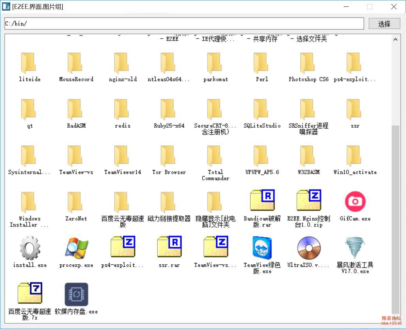Open the Win10_activate folder
This screenshot has width=406, height=329.
click(x=354, y=156)
